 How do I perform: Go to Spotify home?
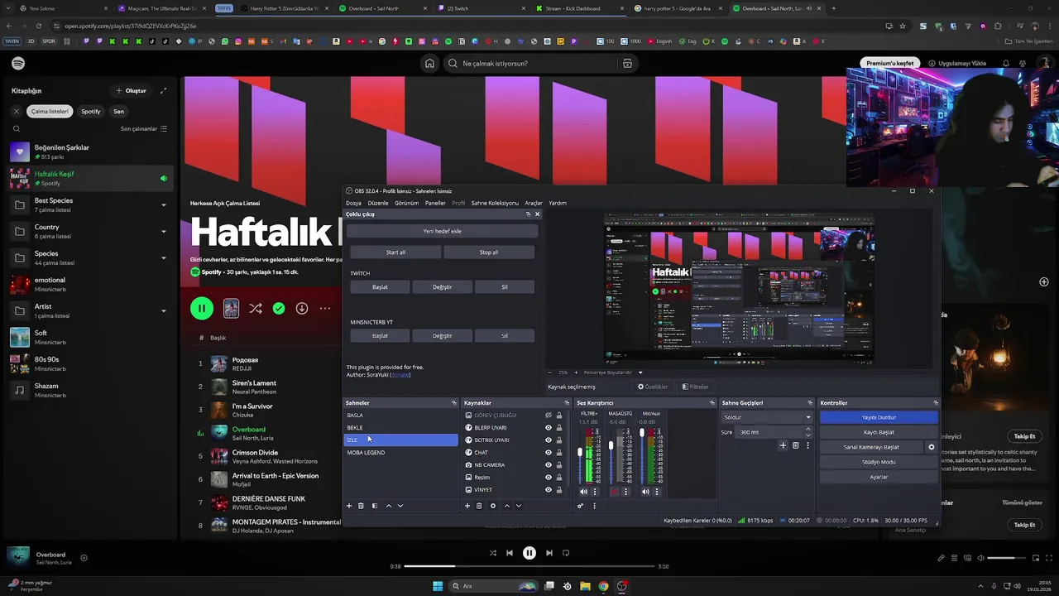(429, 64)
